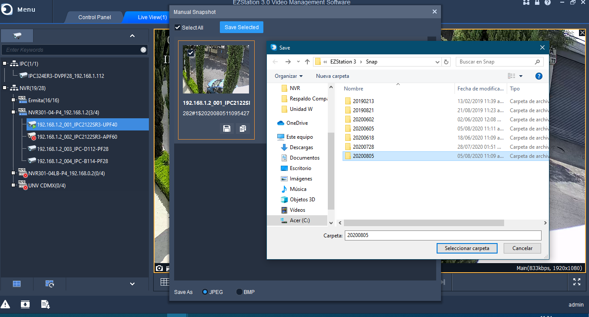
Task: Open the video download tasks icon
Action: (x=25, y=304)
